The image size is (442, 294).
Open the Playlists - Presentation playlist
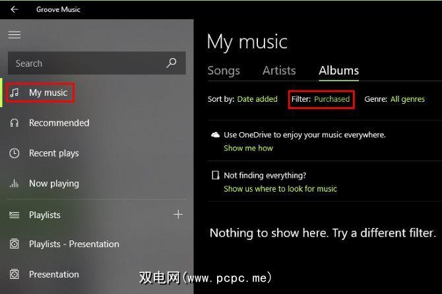coord(97,244)
